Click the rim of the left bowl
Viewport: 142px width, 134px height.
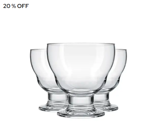pos(38,49)
